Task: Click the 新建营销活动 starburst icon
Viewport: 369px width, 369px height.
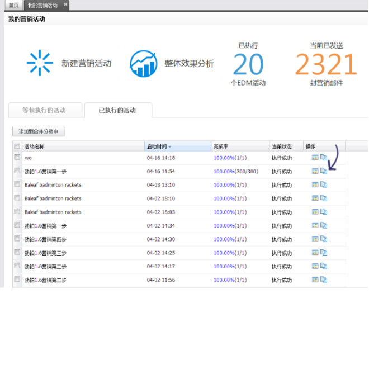Action: [40, 63]
